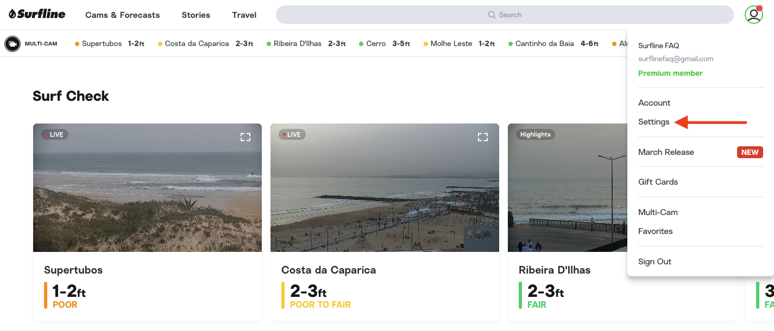
Task: Open Molhe Leste in favorites bar
Action: pyautogui.click(x=459, y=43)
